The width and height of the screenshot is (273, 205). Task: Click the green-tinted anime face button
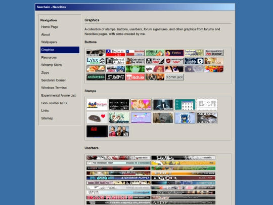coord(135,69)
